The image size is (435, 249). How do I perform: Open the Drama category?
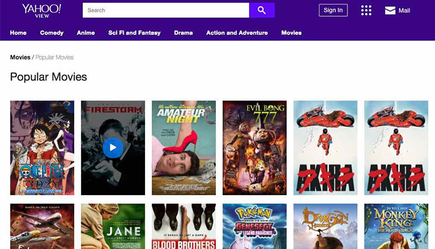point(183,32)
